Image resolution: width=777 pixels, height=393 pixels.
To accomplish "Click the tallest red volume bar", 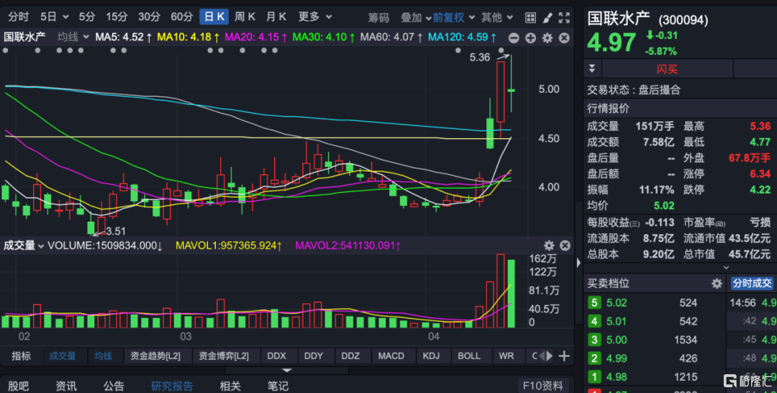I will click(501, 291).
